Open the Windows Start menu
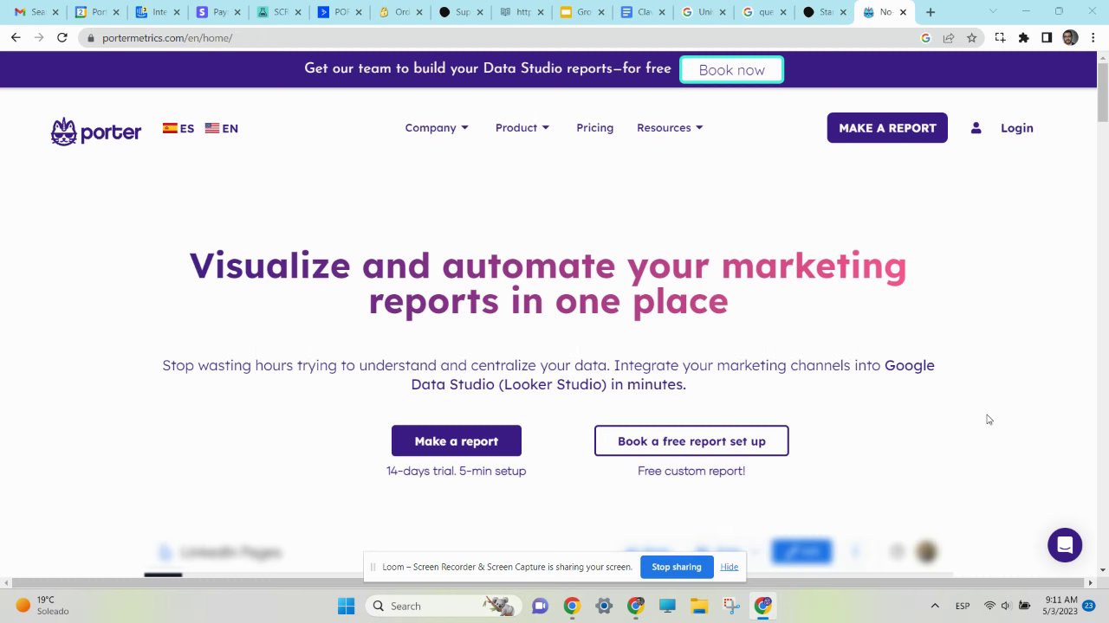Viewport: 1109px width, 623px height. [x=346, y=606]
